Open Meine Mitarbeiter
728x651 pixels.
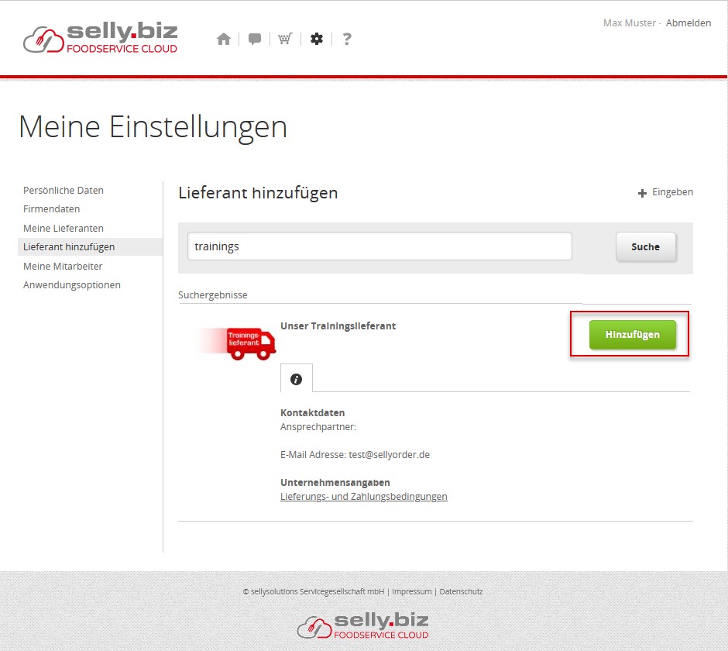(x=63, y=267)
